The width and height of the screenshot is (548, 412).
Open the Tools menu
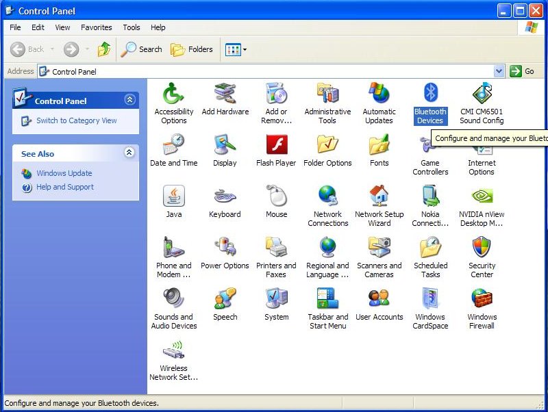(x=132, y=27)
